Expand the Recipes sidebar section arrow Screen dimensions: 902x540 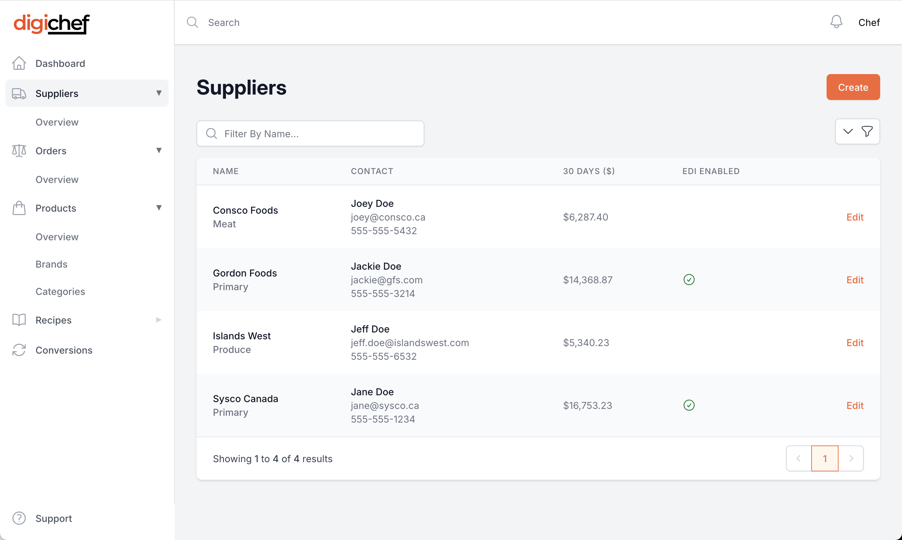(x=159, y=320)
